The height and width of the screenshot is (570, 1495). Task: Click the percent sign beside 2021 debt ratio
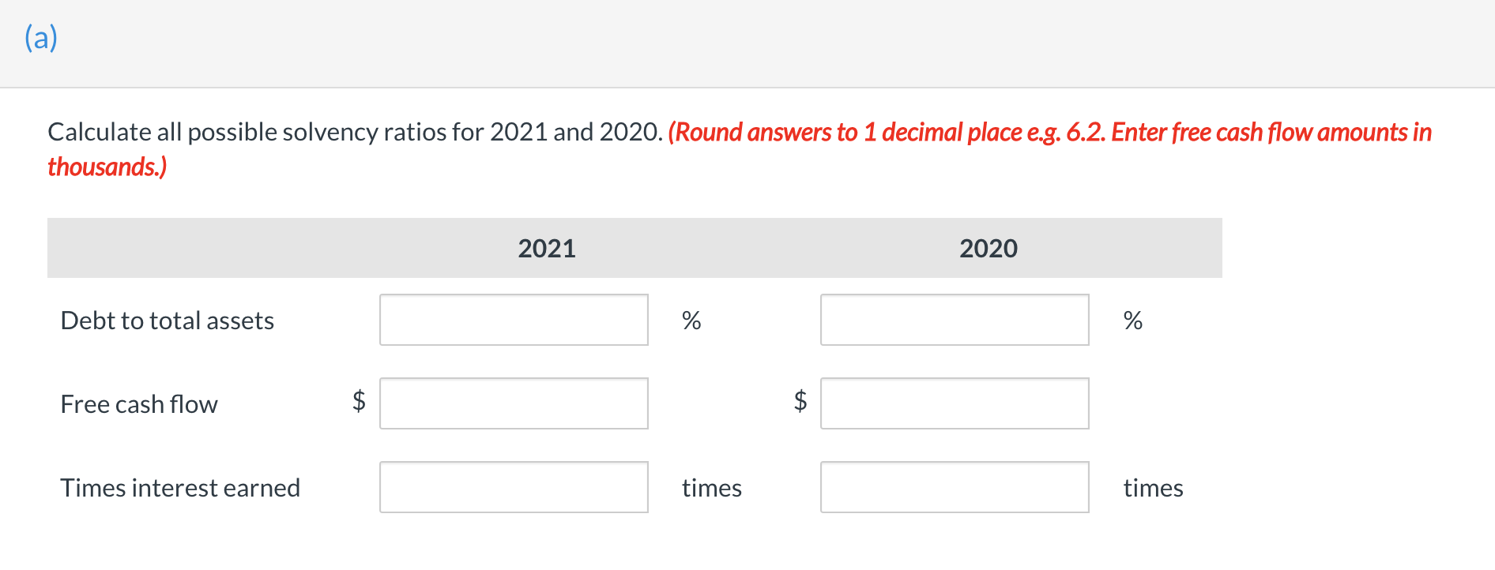(x=691, y=321)
